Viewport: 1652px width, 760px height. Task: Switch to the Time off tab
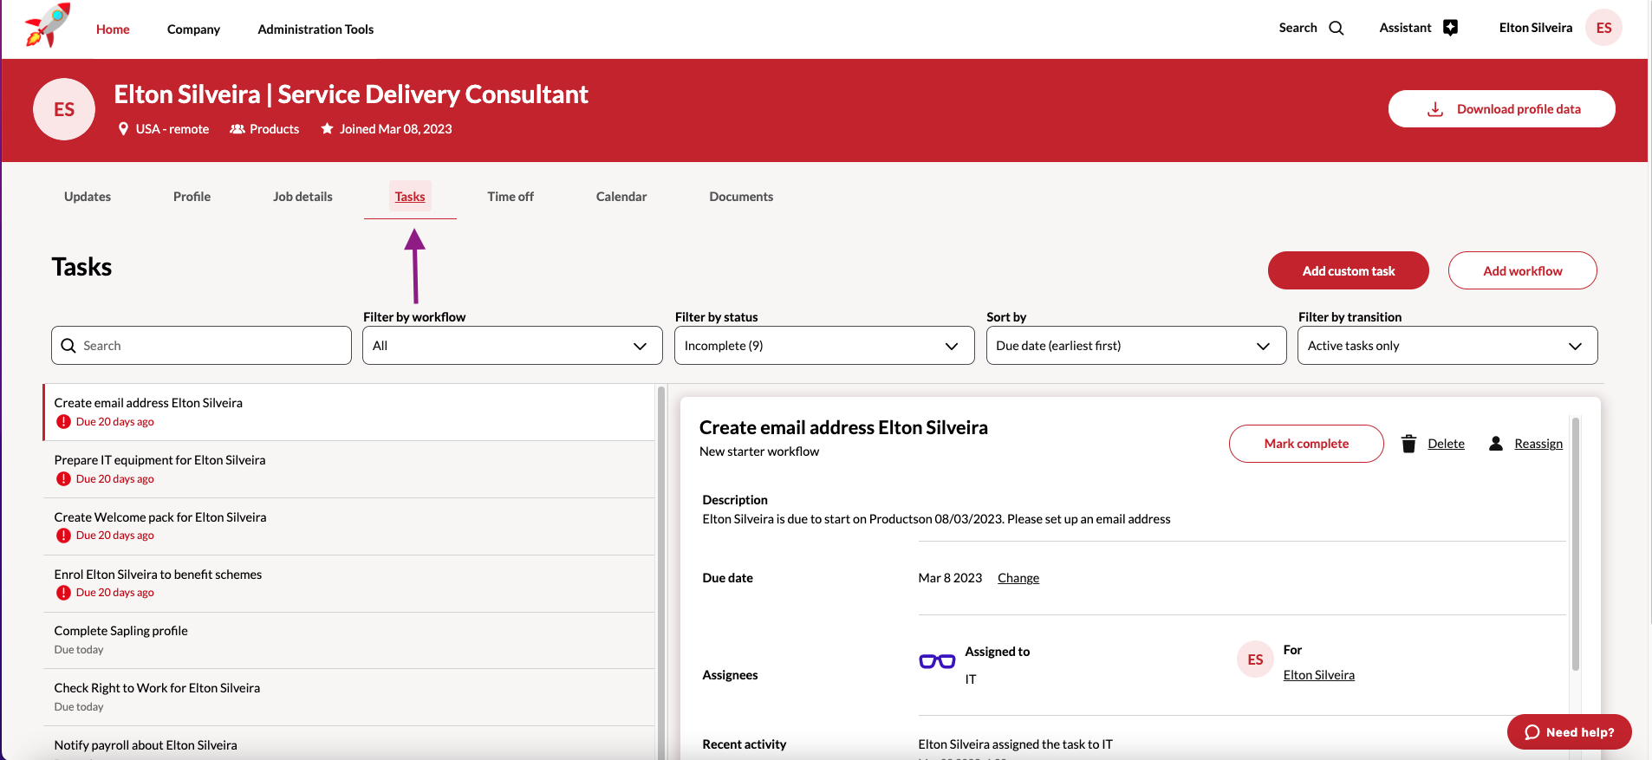pyautogui.click(x=511, y=197)
